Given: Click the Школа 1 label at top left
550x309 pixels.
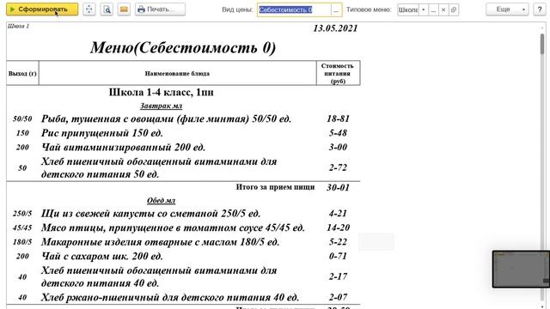Looking at the screenshot, I should tap(18, 26).
